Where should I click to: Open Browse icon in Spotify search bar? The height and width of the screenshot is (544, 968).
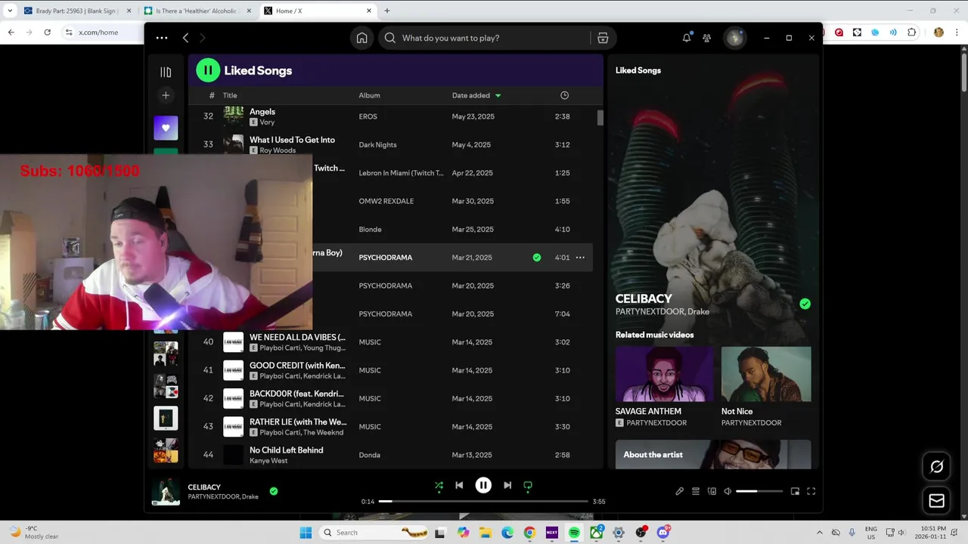pyautogui.click(x=603, y=38)
